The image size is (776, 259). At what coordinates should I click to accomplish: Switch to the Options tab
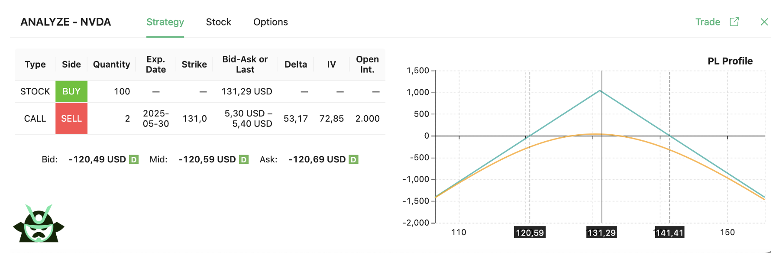(270, 22)
